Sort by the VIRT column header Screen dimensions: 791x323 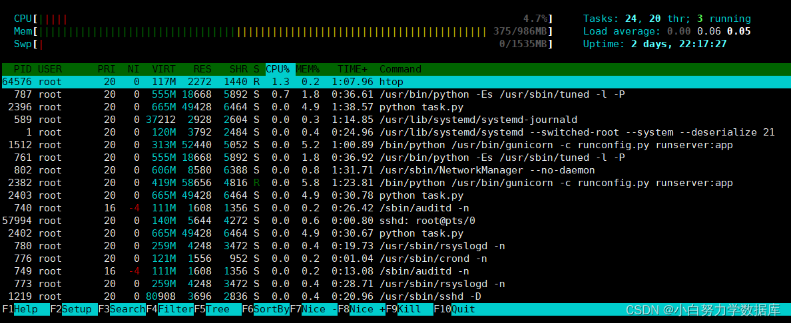163,69
